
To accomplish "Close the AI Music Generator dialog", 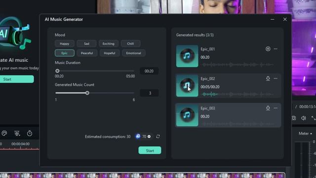I will tap(285, 19).
